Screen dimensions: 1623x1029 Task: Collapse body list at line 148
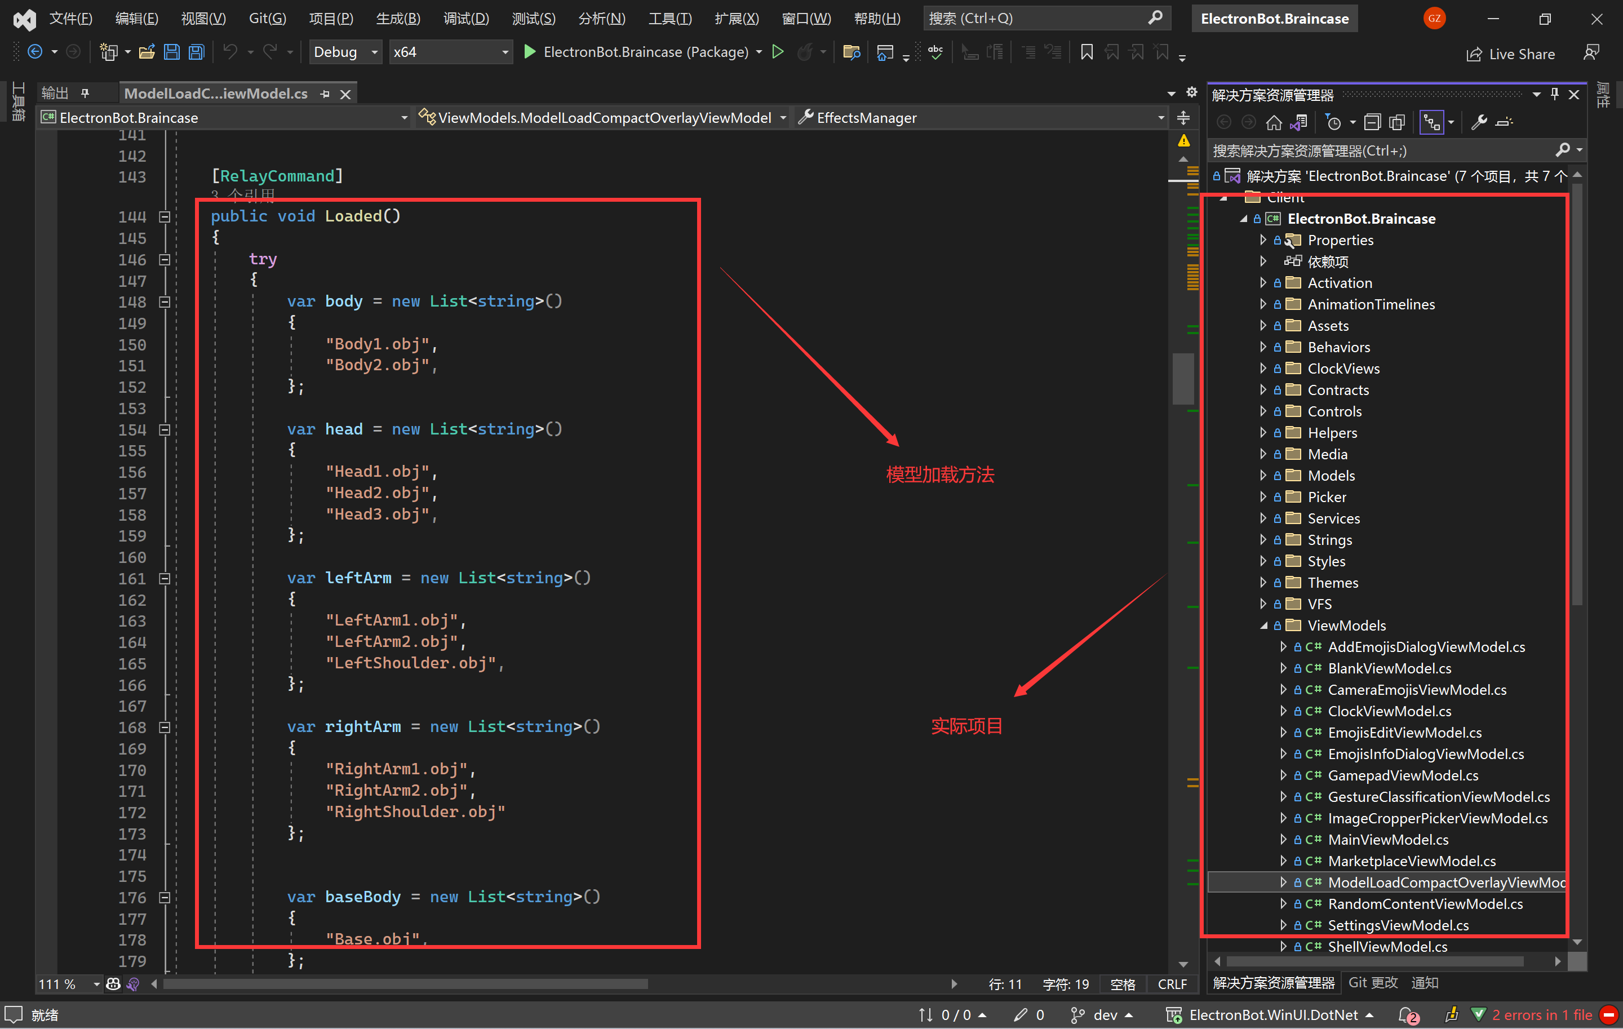click(165, 302)
